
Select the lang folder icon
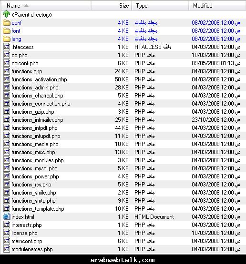coord(7,39)
